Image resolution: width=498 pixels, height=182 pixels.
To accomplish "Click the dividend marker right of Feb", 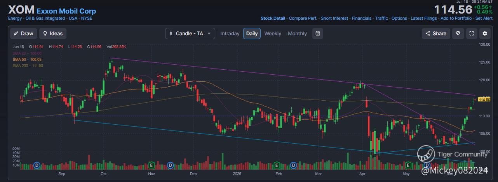I will click(294, 165).
